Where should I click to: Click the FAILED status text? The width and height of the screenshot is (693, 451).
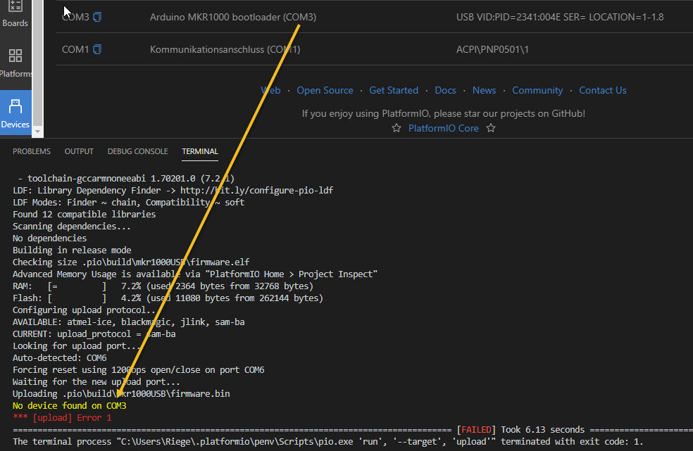(476, 429)
